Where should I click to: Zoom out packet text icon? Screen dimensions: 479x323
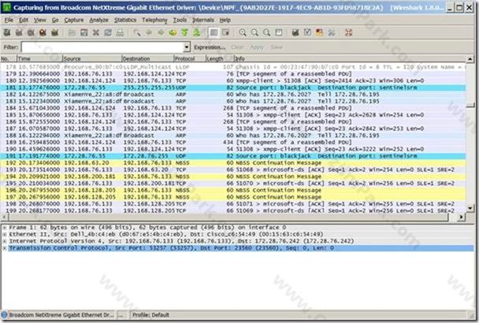[254, 32]
